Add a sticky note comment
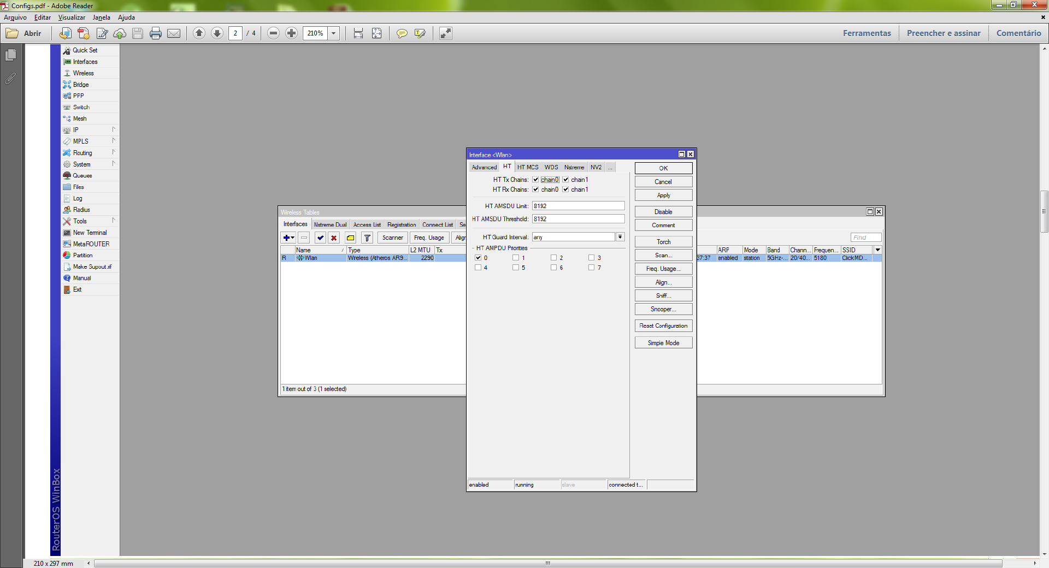 pyautogui.click(x=402, y=33)
